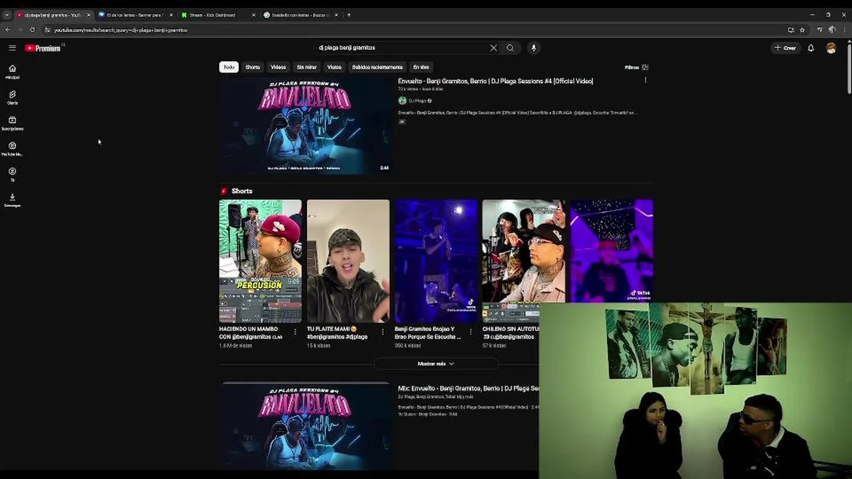Screen dimensions: 852x479
Task: Open the Mix: Envuelto playlist title
Action: coord(468,389)
